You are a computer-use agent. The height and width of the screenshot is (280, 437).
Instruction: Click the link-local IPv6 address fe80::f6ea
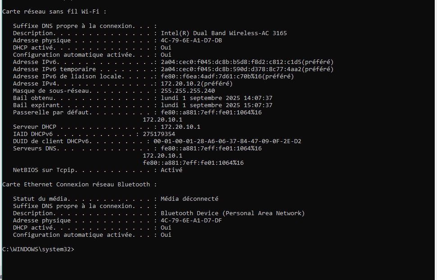pos(227,77)
